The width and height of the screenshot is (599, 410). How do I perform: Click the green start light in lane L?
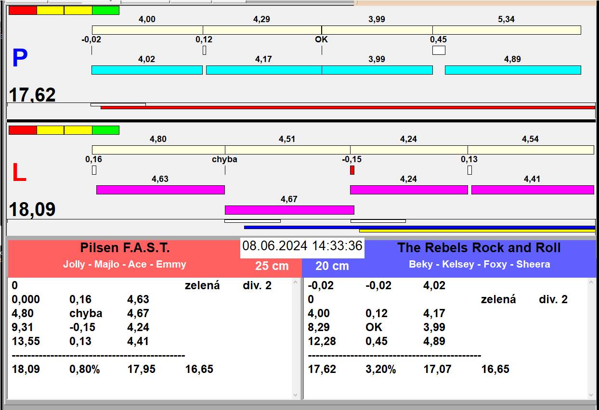[x=105, y=130]
